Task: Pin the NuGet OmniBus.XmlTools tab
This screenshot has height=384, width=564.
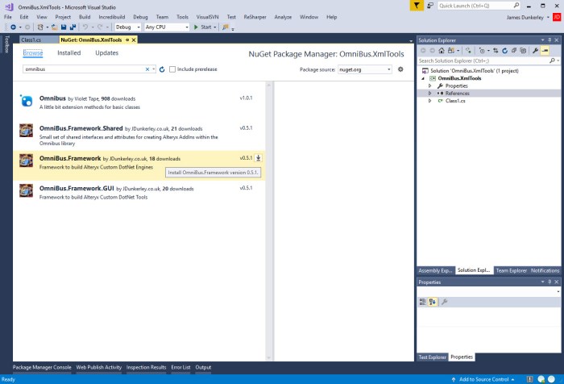Action: pyautogui.click(x=127, y=40)
